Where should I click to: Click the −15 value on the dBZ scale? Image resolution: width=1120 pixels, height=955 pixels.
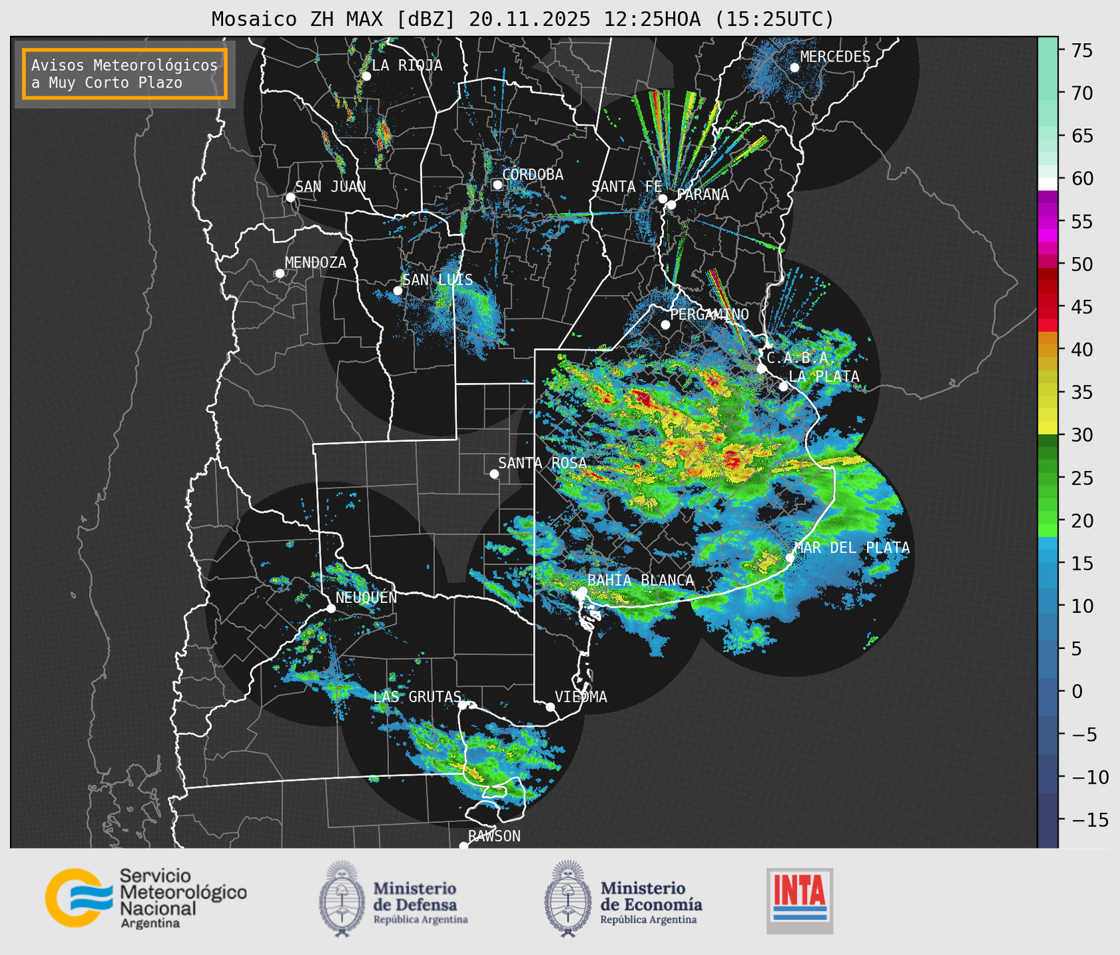click(1089, 820)
